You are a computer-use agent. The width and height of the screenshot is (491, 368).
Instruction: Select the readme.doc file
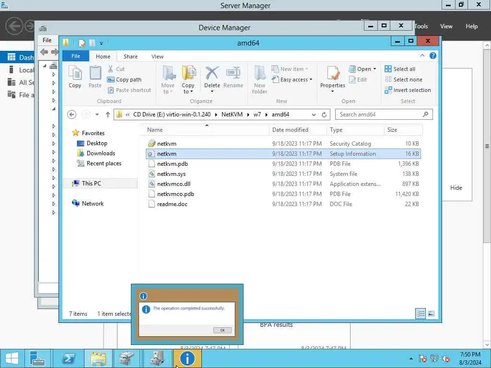pos(283,204)
